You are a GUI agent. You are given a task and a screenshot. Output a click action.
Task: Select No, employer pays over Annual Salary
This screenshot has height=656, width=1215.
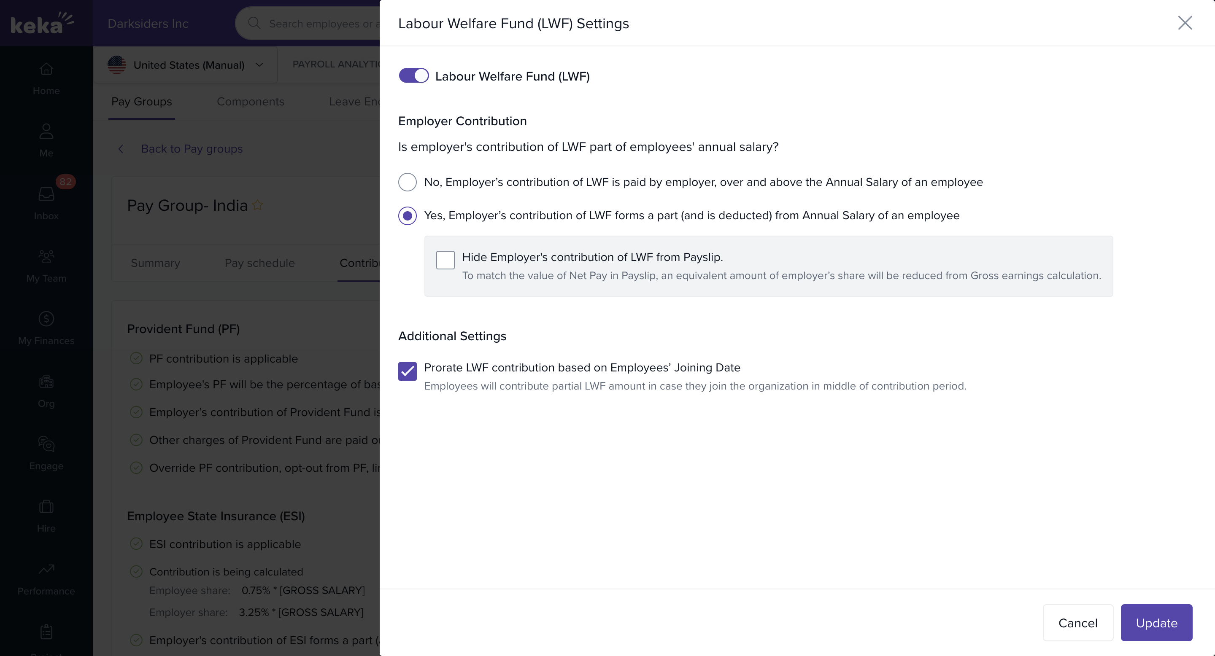407,182
